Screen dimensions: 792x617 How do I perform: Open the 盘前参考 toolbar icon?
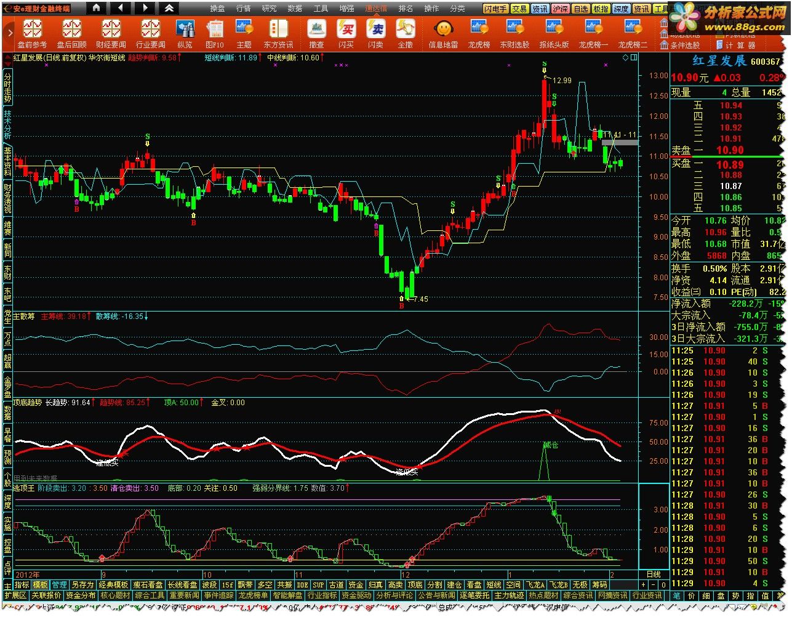(32, 33)
